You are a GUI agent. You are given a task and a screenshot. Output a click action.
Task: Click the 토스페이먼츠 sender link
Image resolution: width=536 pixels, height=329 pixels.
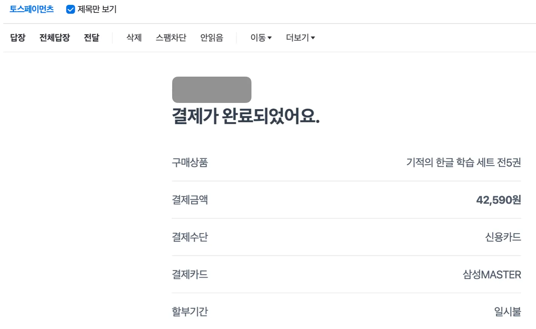click(x=32, y=9)
